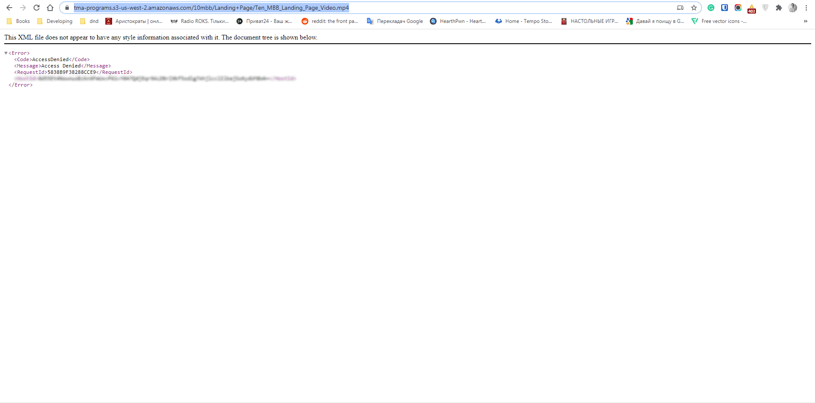Image resolution: width=815 pixels, height=403 pixels.
Task: Open the Аристократы bookmark
Action: tap(134, 21)
